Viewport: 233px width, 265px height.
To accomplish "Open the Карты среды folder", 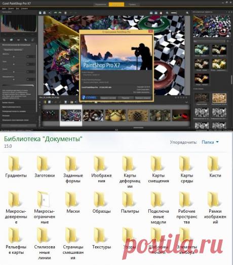I will [187, 170].
